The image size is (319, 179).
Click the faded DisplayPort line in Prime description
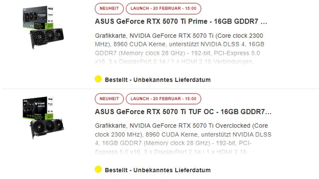pyautogui.click(x=174, y=62)
